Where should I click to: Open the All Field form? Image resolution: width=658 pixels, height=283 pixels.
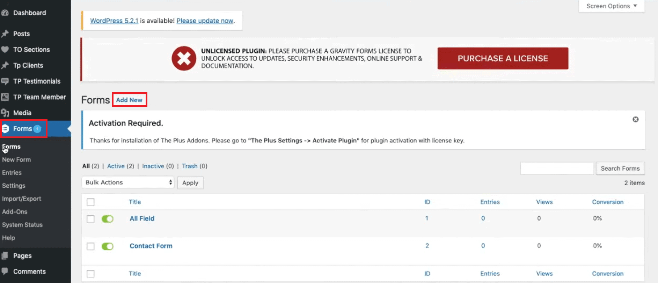(142, 218)
